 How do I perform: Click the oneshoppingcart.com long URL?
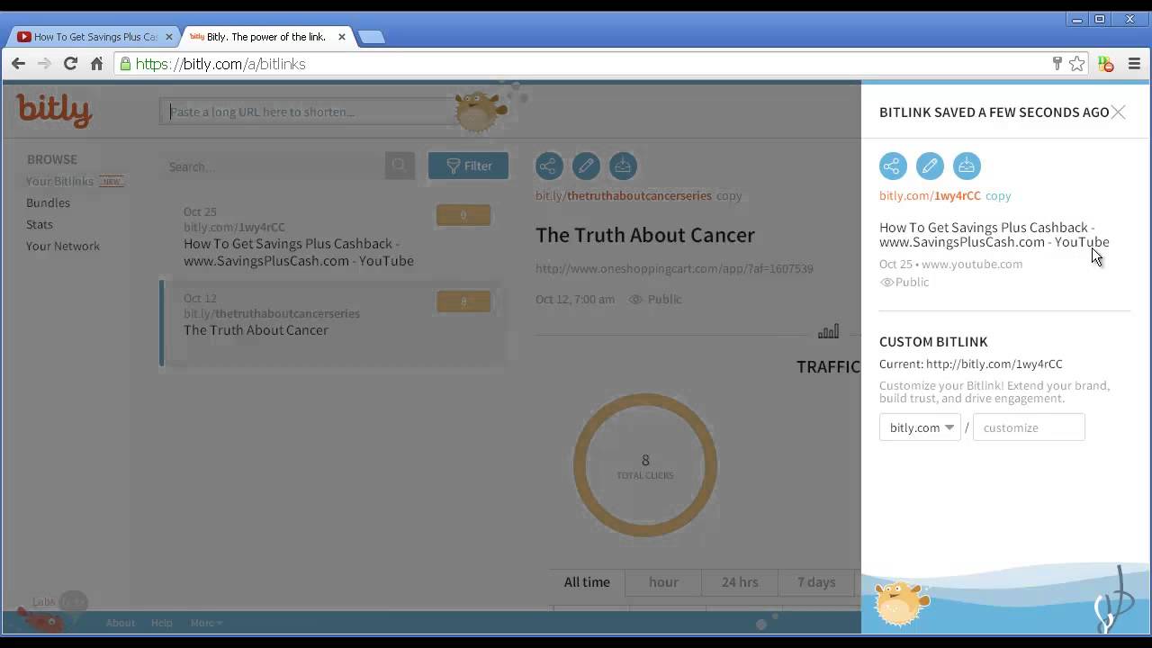[674, 268]
